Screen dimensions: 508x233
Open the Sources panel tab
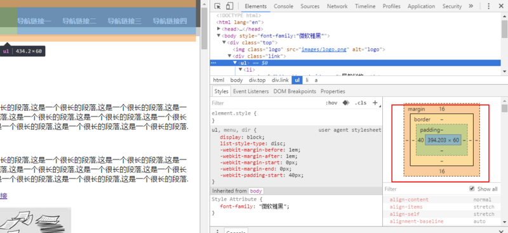click(310, 6)
